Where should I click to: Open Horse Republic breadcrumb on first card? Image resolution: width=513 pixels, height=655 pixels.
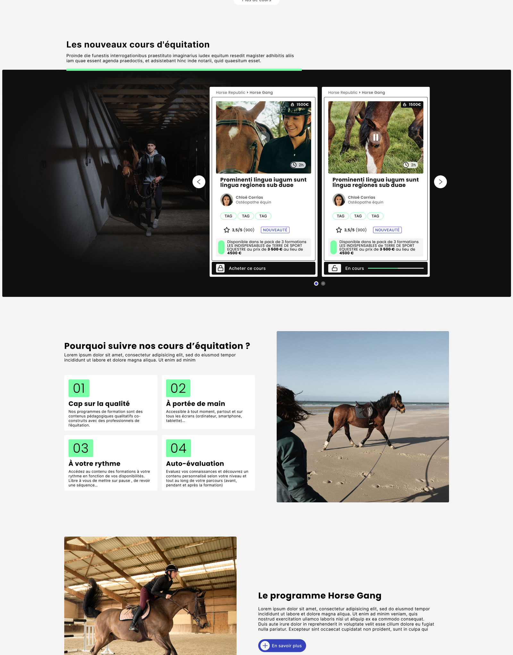pyautogui.click(x=231, y=92)
